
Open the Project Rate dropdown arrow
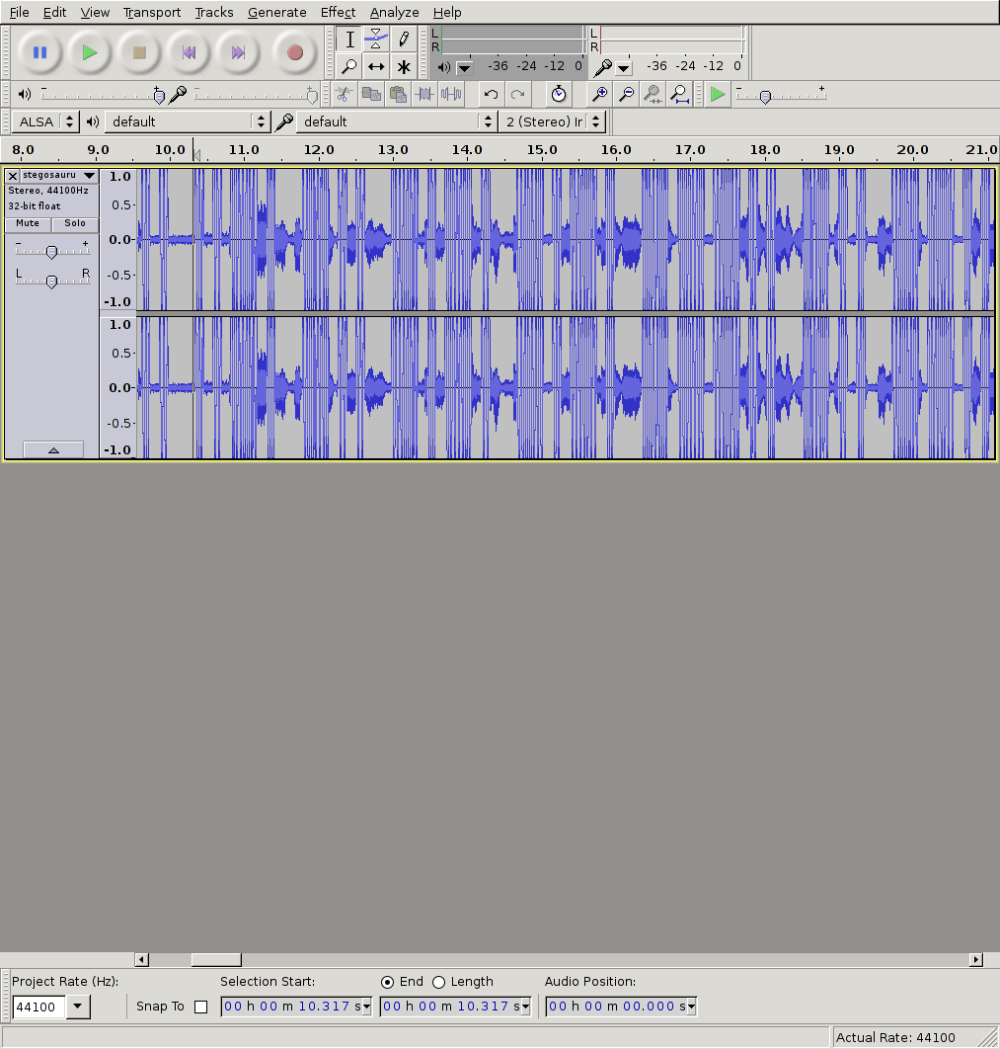[x=78, y=1007]
